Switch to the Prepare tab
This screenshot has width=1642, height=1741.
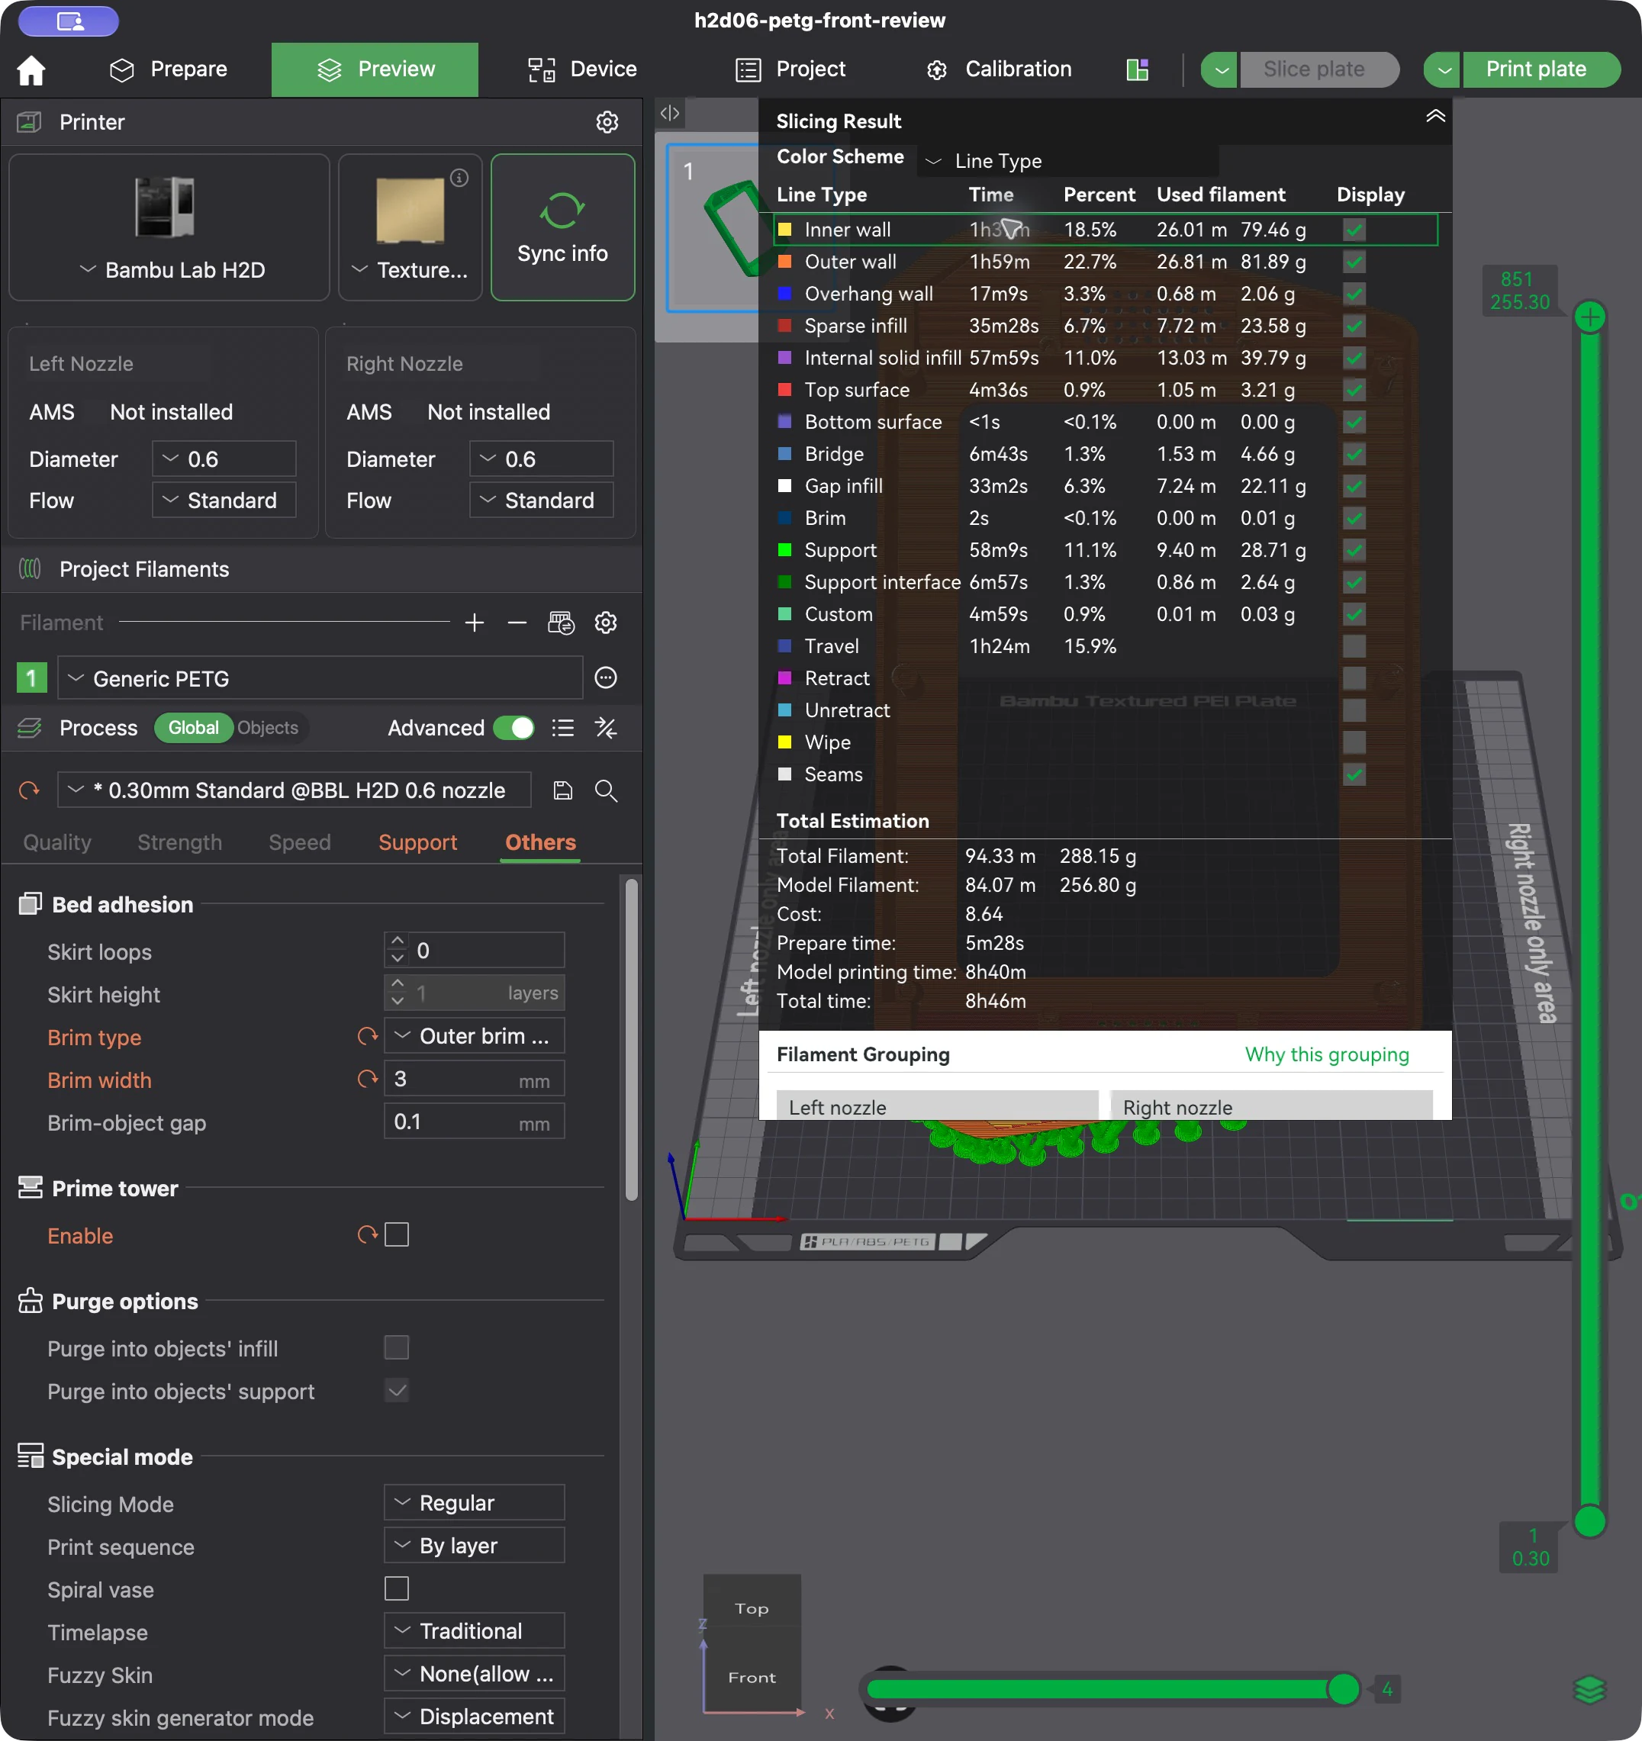click(168, 69)
